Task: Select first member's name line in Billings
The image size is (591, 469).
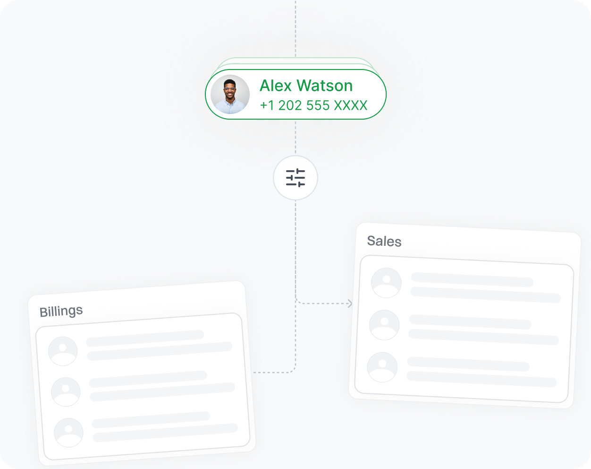Action: [x=145, y=339]
